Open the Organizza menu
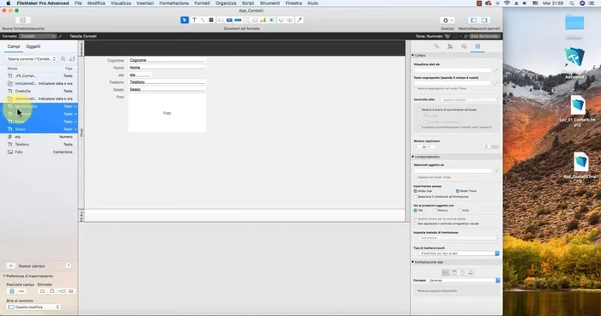601x316 pixels. 226,3
